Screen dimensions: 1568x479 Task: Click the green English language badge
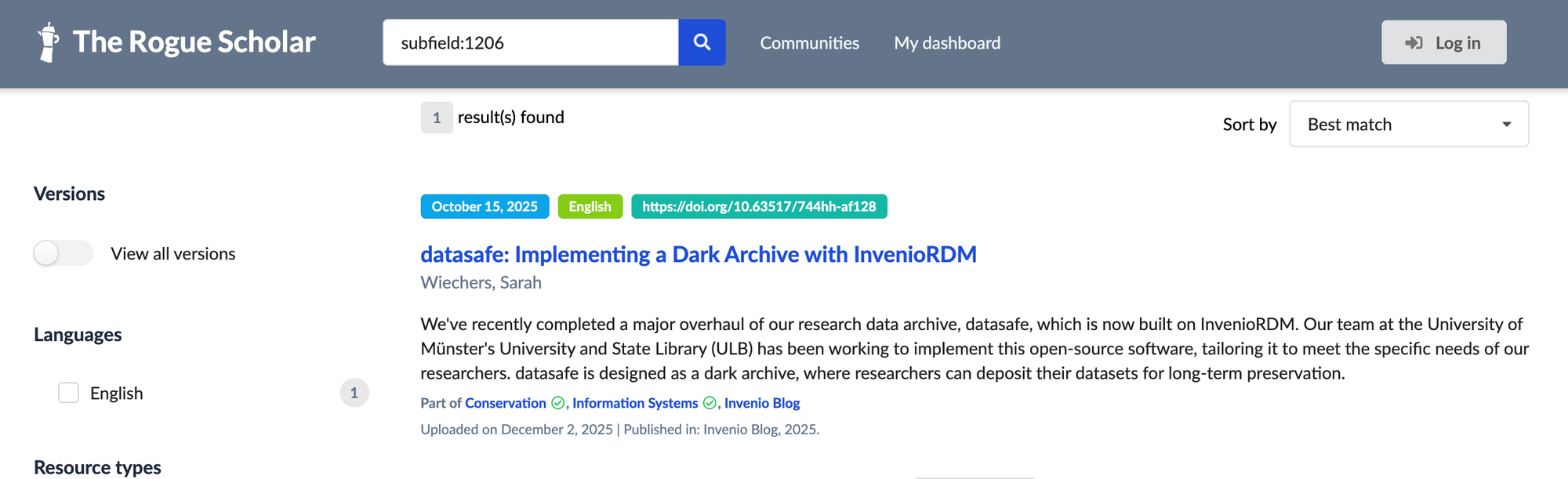click(x=590, y=206)
